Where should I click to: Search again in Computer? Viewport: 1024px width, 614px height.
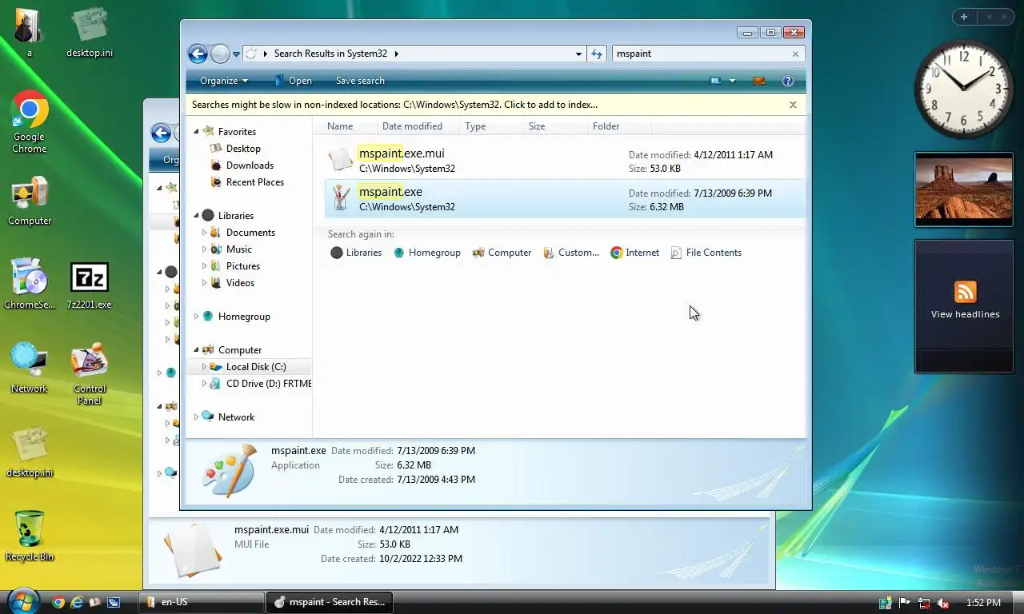502,253
